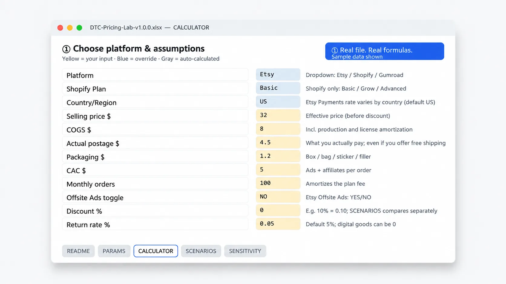506x284 pixels.
Task: Click the 'Etsy Offsite Ads: YES/NO' note
Action: point(338,197)
